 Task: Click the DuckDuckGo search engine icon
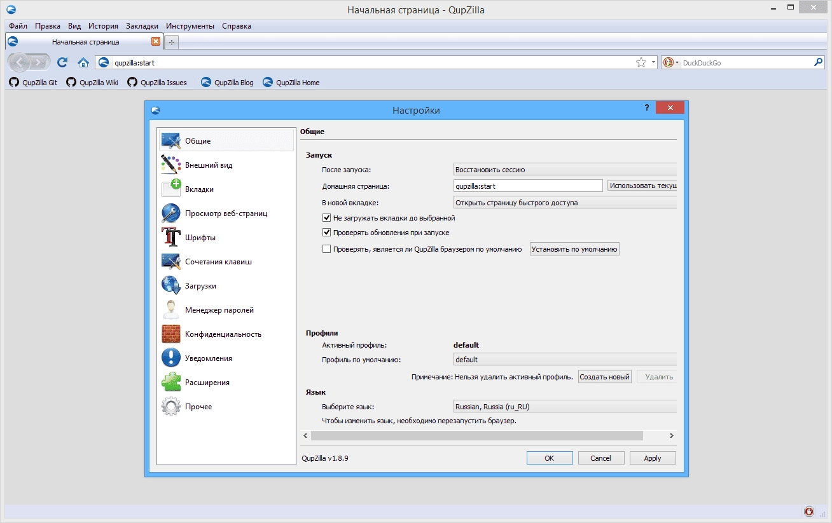(x=668, y=62)
